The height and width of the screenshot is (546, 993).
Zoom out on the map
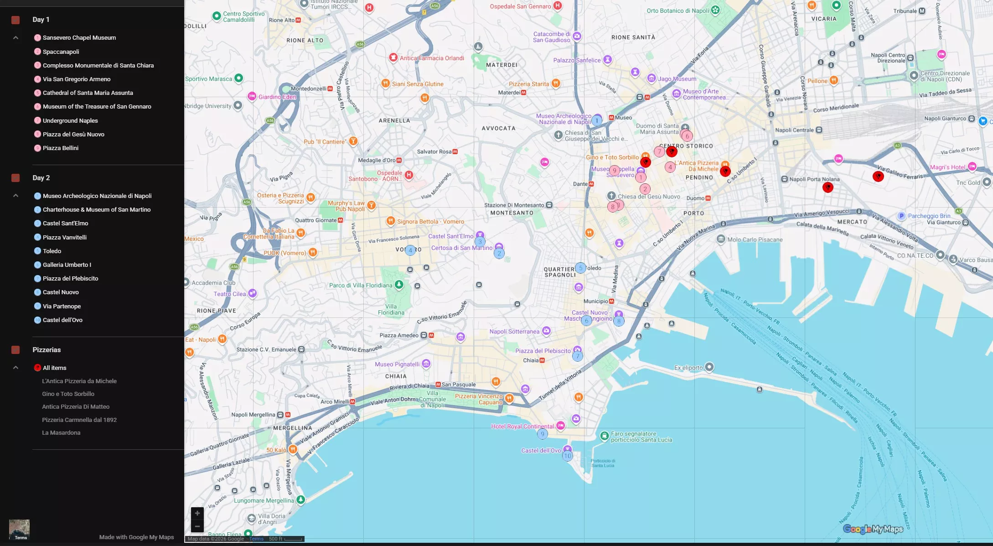click(197, 526)
